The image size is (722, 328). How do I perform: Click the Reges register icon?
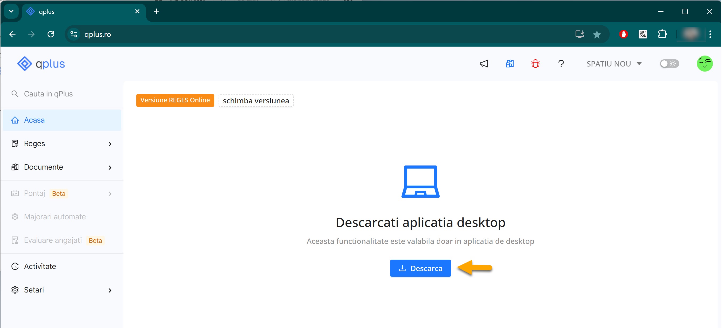(15, 144)
